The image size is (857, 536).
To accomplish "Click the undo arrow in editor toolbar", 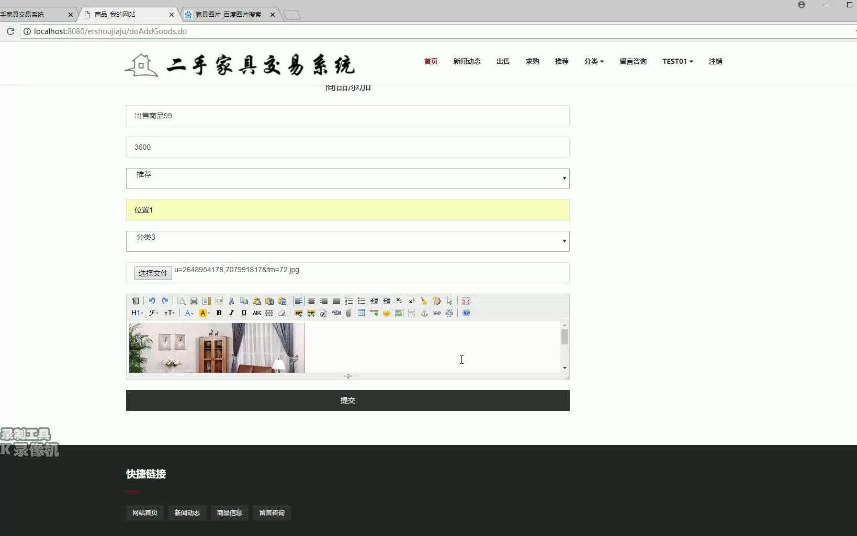I will click(x=152, y=301).
